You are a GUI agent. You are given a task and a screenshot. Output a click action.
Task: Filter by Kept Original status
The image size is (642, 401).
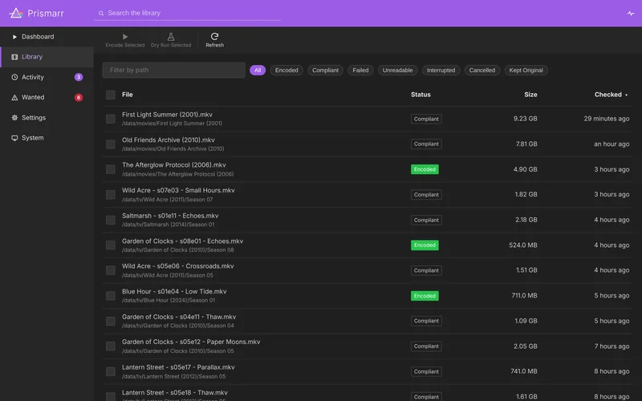[x=526, y=71]
